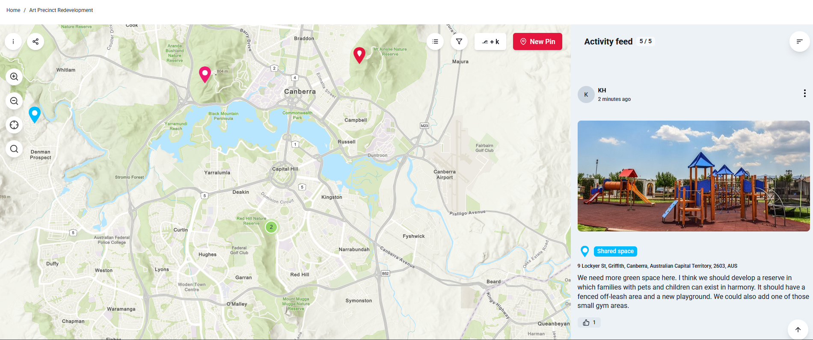
Task: Open map search magnifier
Action: (14, 149)
